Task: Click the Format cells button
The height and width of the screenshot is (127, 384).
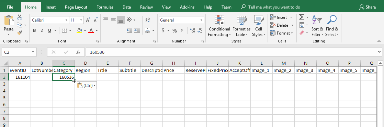Action: [x=281, y=33]
